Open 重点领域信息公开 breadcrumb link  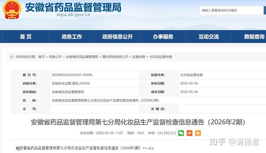pyautogui.click(x=115, y=57)
